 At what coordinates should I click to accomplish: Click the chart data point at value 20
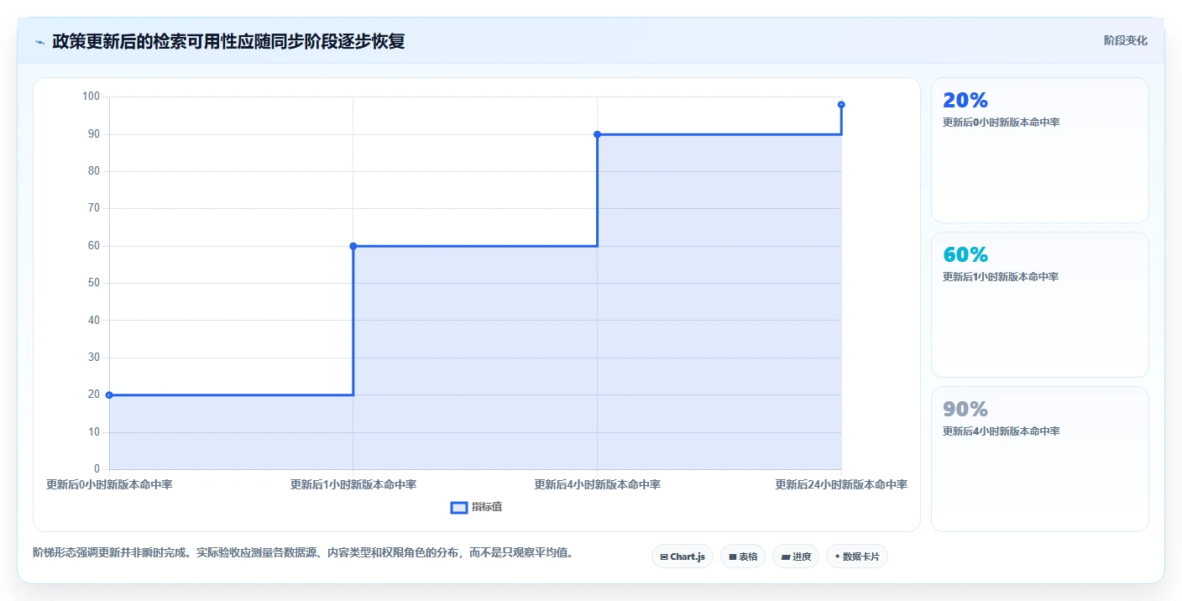click(x=109, y=395)
